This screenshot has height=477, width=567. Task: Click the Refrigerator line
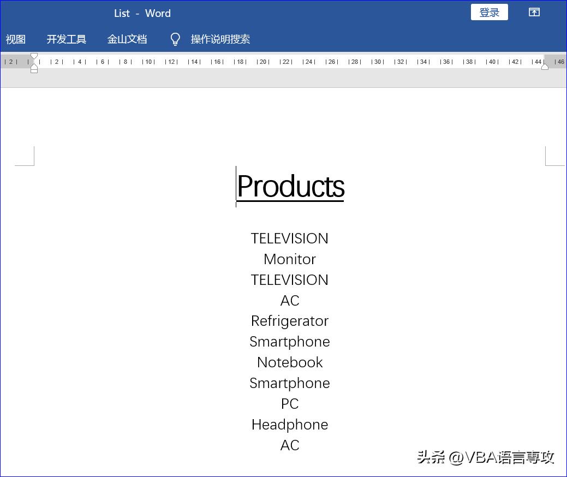click(290, 321)
